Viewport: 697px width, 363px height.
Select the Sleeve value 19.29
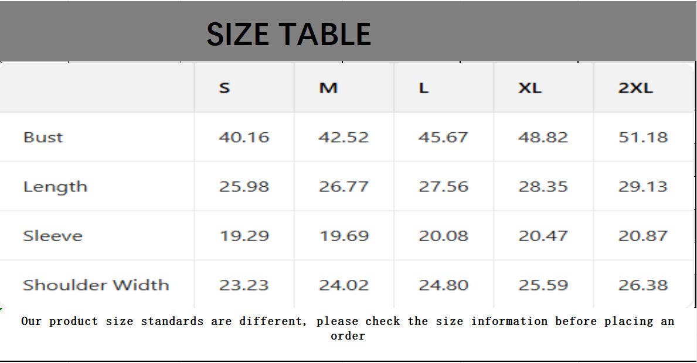pos(244,236)
